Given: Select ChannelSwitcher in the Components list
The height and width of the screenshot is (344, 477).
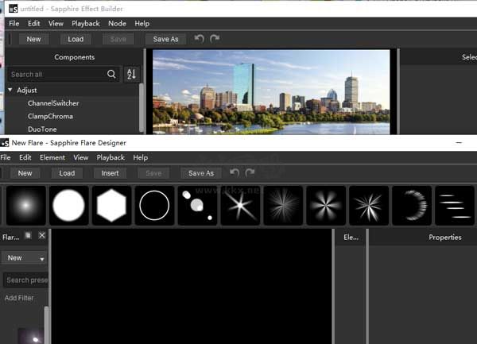Looking at the screenshot, I should tap(53, 103).
